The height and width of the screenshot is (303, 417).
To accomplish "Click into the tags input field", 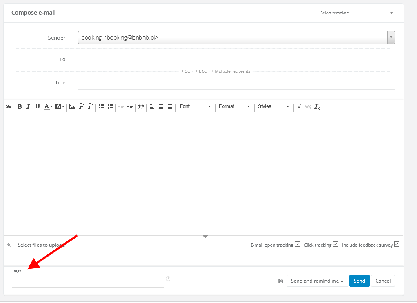I will [x=88, y=281].
